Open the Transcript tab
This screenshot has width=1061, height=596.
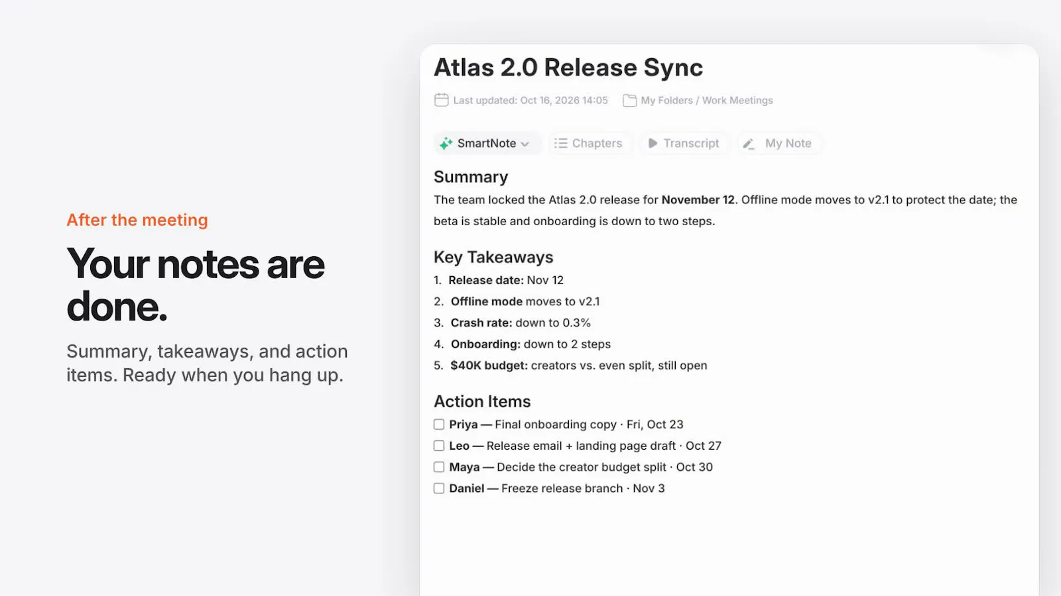684,143
